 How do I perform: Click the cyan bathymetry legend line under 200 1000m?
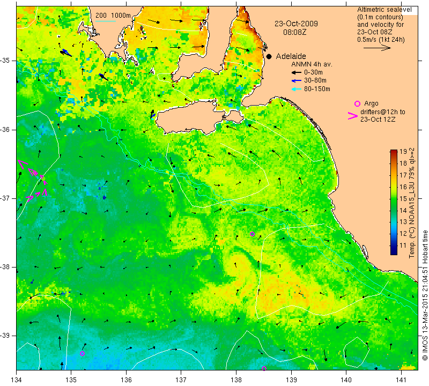pyautogui.click(x=106, y=21)
